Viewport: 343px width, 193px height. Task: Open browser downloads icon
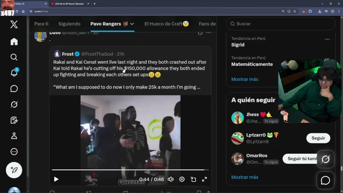pyautogui.click(x=320, y=11)
